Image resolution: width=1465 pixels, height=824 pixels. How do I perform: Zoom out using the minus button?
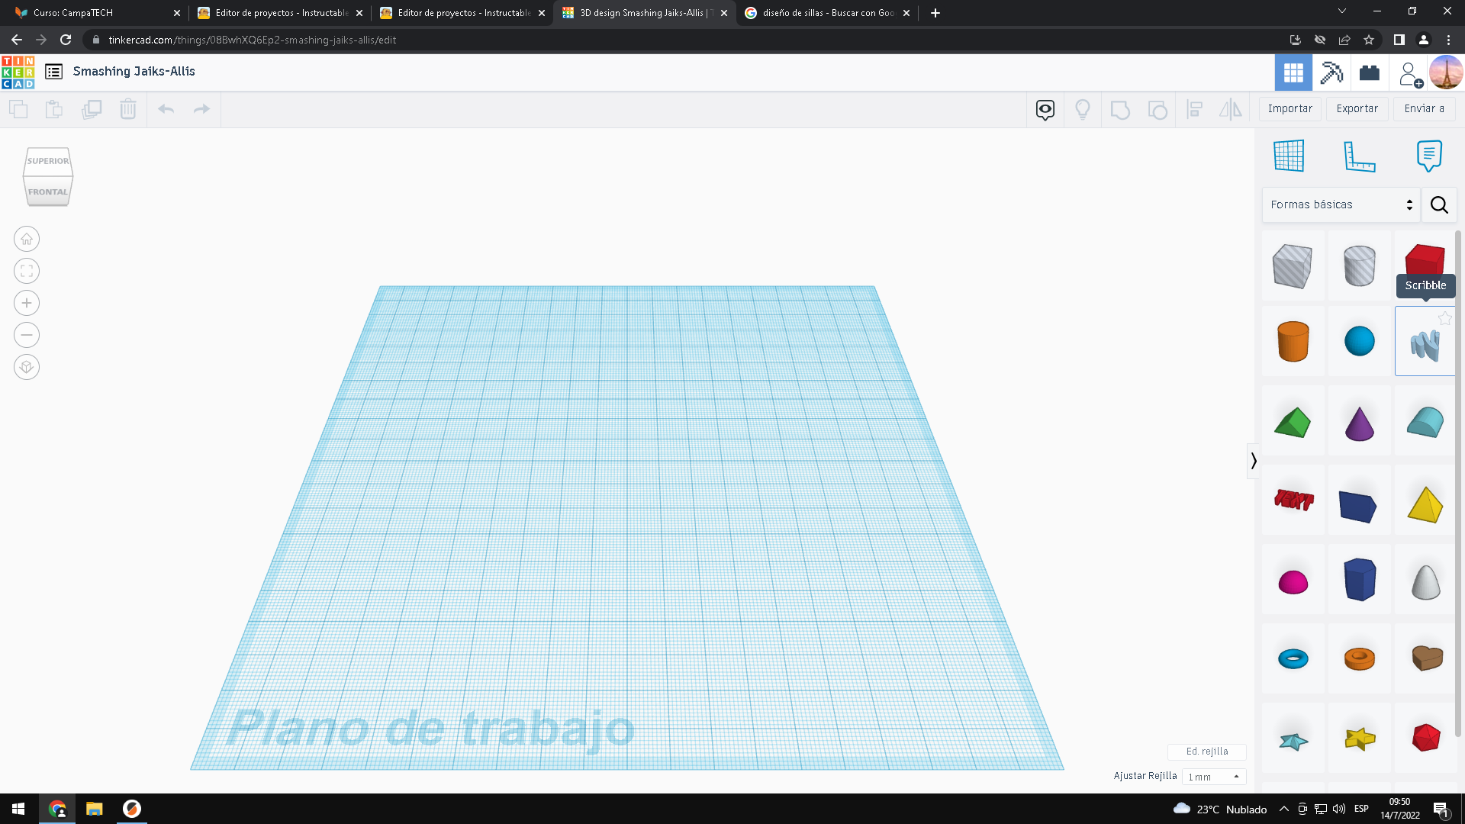(26, 335)
